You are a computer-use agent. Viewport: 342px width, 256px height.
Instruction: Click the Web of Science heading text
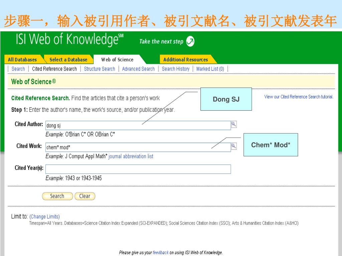(x=33, y=82)
